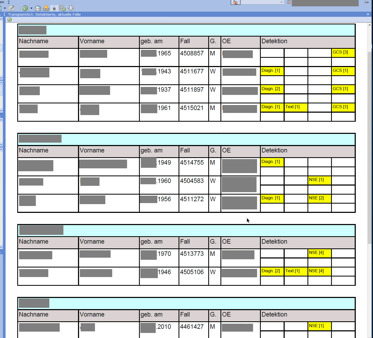The image size is (373, 338).
Task: Click the gray down arrow toolbar icon
Action: (x=71, y=8)
